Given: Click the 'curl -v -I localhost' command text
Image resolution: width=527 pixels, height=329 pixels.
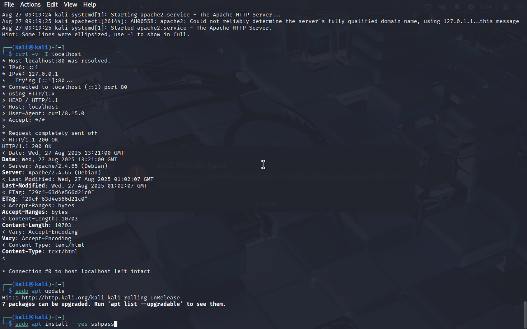Looking at the screenshot, I should point(48,54).
